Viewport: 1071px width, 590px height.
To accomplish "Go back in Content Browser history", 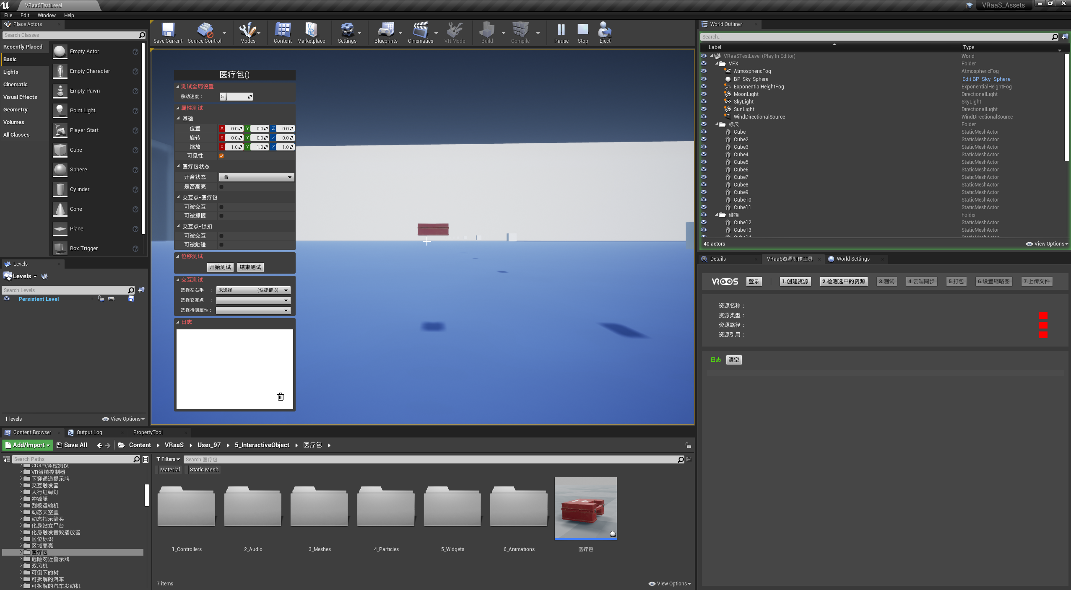I will point(99,445).
